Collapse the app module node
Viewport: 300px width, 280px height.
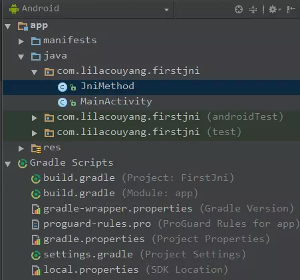click(x=8, y=27)
